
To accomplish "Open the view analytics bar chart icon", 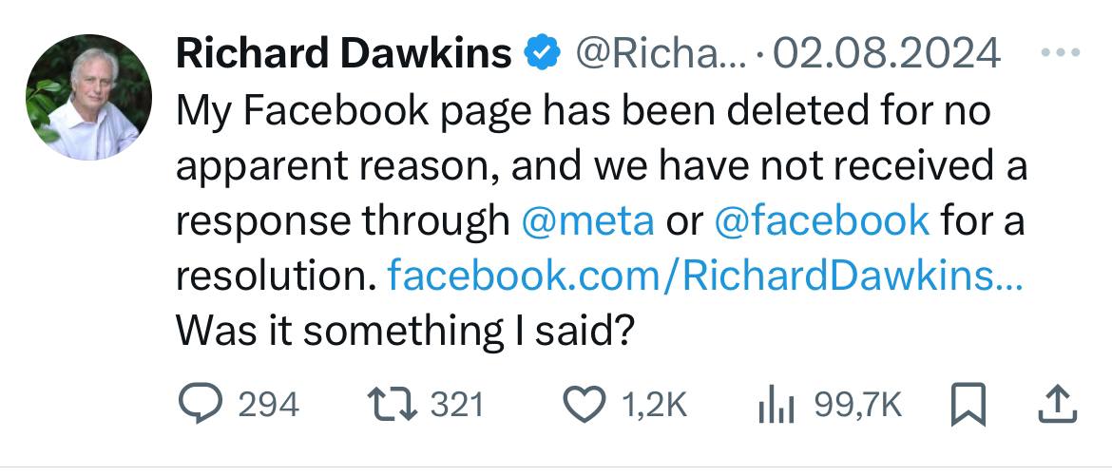I will pyautogui.click(x=775, y=406).
